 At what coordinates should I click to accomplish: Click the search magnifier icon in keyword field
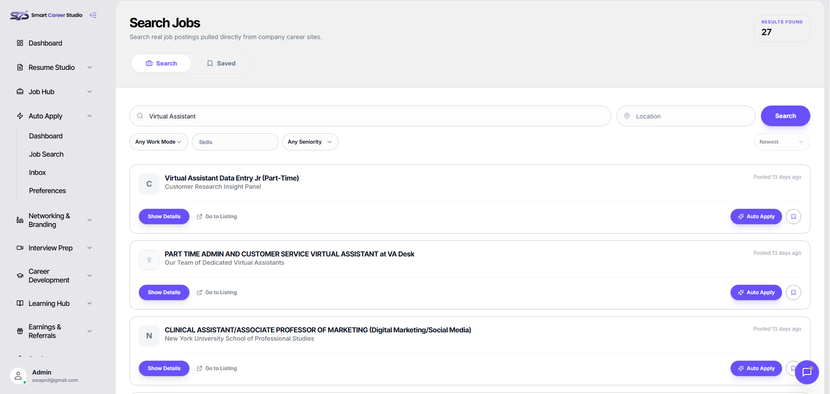(140, 116)
